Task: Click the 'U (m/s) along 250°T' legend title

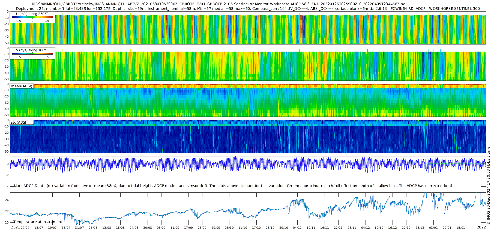Action: coord(32,14)
